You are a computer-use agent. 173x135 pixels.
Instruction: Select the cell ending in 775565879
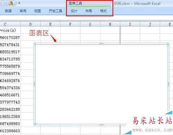(x=10, y=66)
